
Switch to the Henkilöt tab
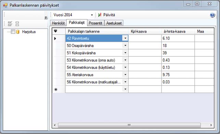[58, 23]
